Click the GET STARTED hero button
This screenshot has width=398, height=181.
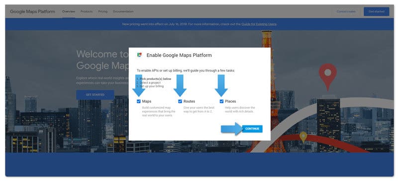coord(95,95)
